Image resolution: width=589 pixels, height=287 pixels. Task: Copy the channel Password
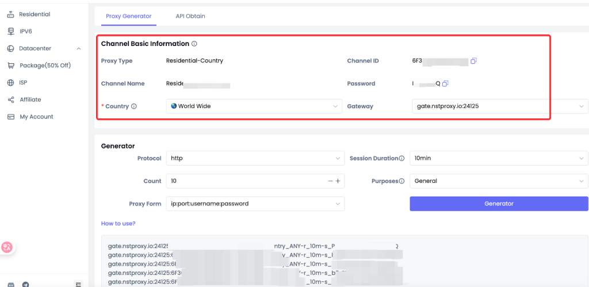click(445, 83)
